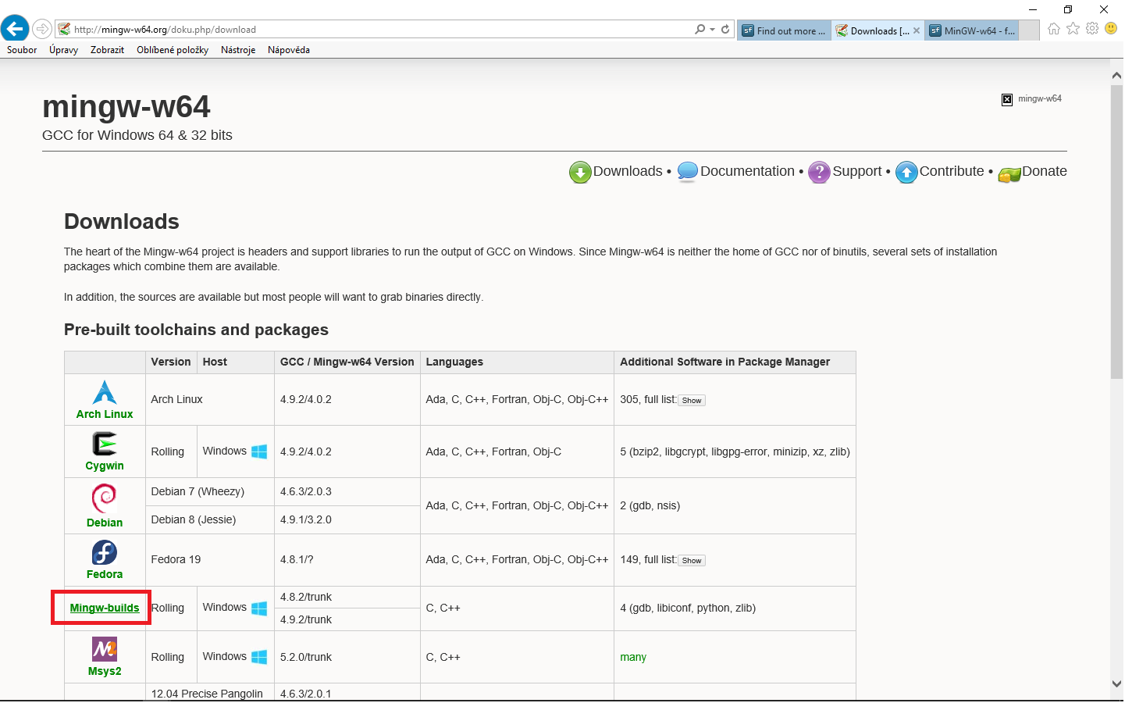This screenshot has height=703, width=1125.
Task: Click the Contribute up-arrow icon
Action: (906, 172)
